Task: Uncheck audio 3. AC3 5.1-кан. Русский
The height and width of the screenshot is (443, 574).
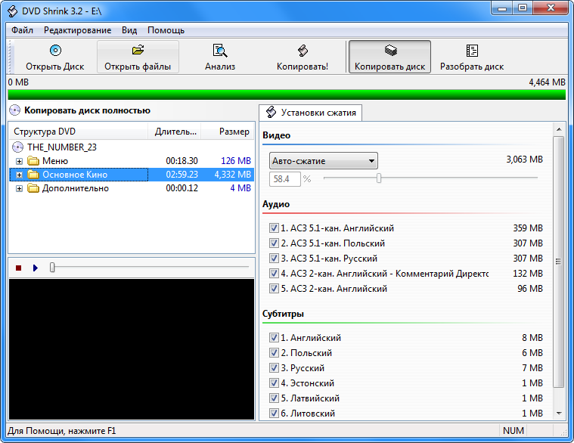Action: click(274, 259)
